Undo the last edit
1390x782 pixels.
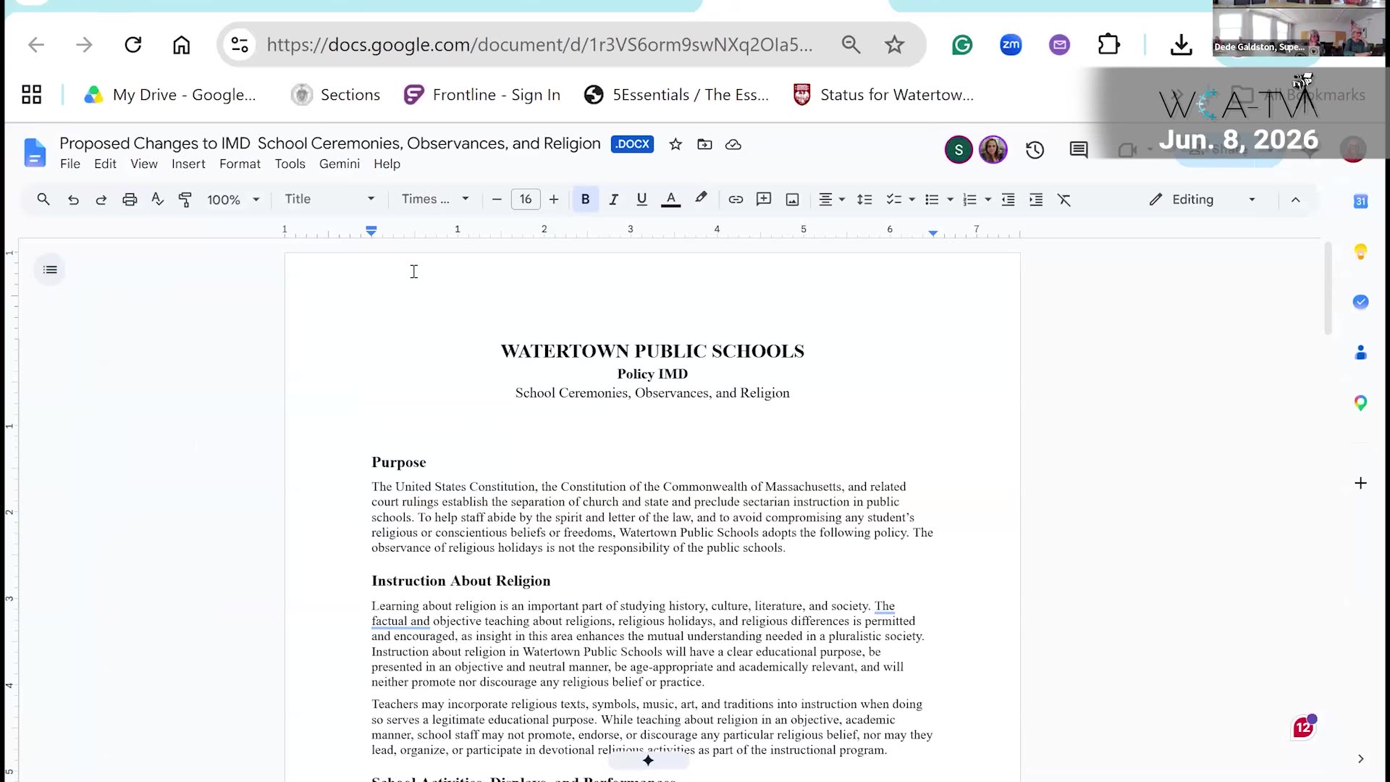coord(73,199)
